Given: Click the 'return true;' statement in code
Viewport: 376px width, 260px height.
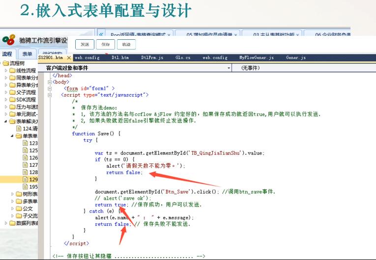Looking at the screenshot, I should coord(112,205).
